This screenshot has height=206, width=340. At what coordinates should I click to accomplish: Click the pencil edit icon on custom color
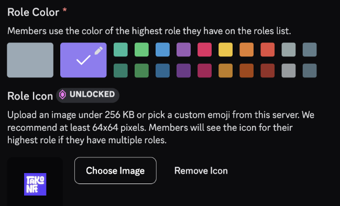(98, 51)
